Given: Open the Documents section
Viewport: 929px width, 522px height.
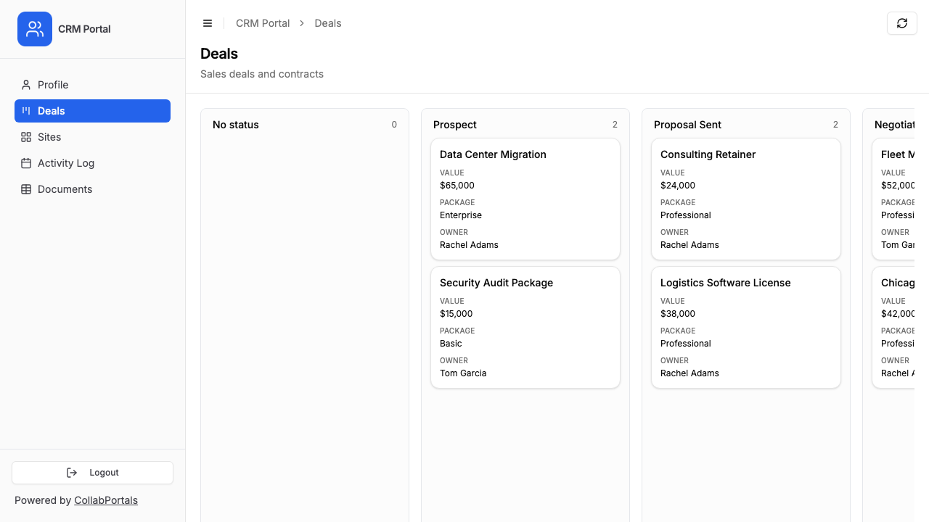Looking at the screenshot, I should coord(92,189).
